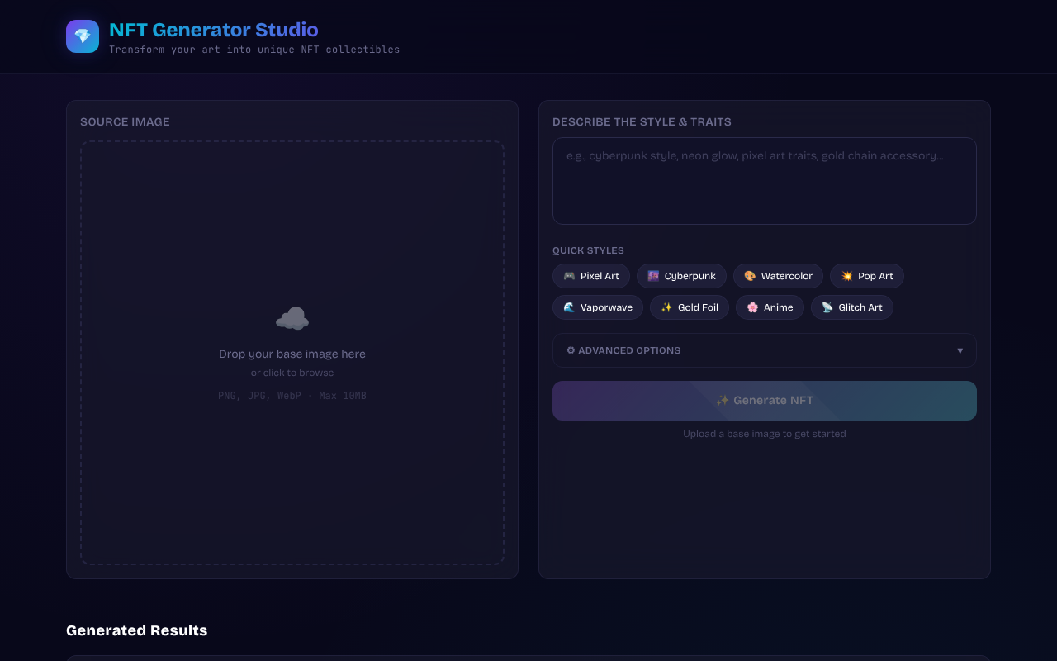Enable the Anime quick style

770,307
